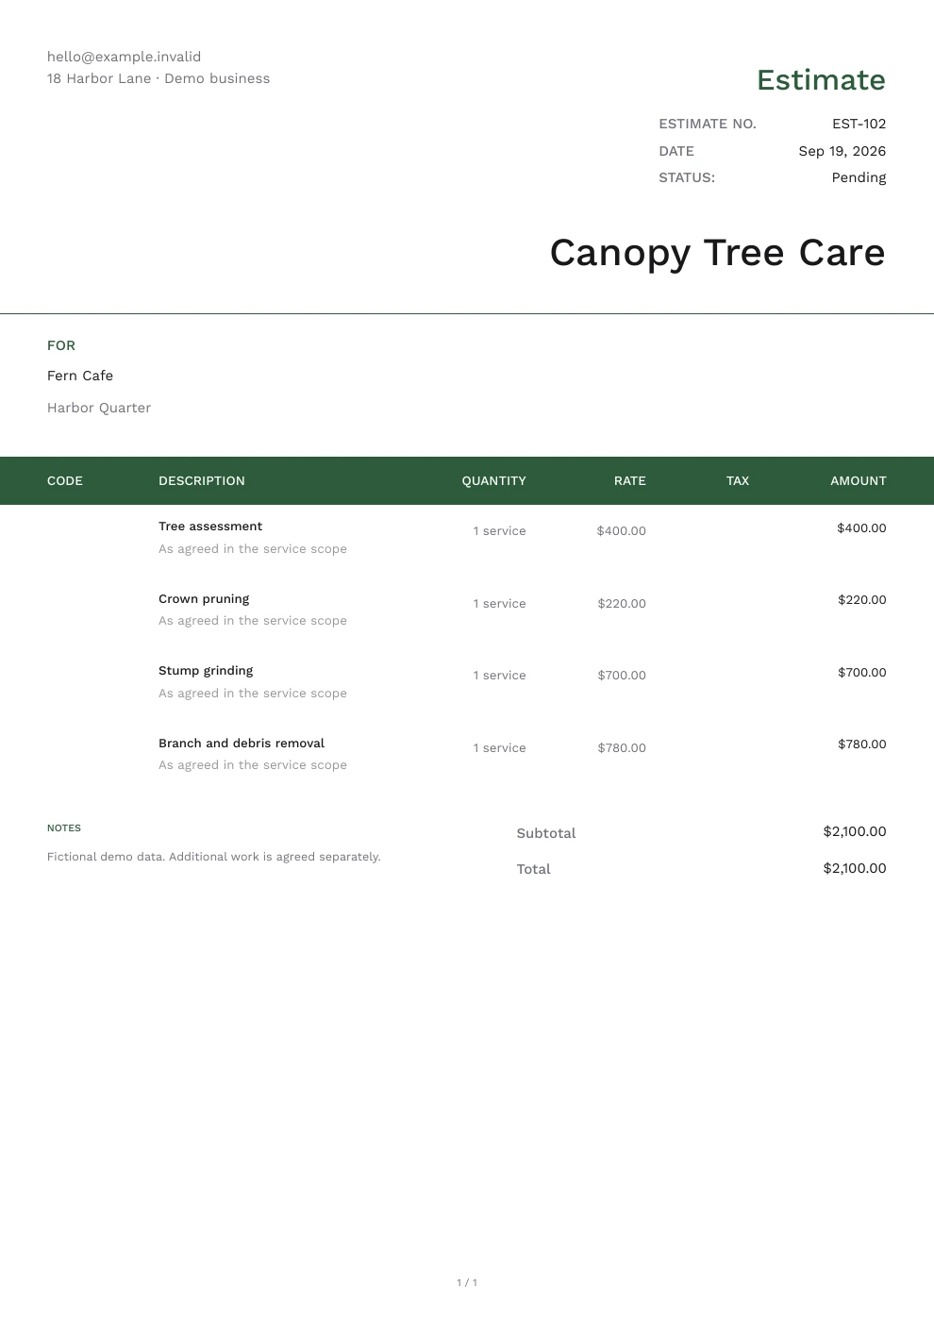Select the 'Stump grinding' line item
Viewport: 934px width, 1321px height.
[x=206, y=671]
